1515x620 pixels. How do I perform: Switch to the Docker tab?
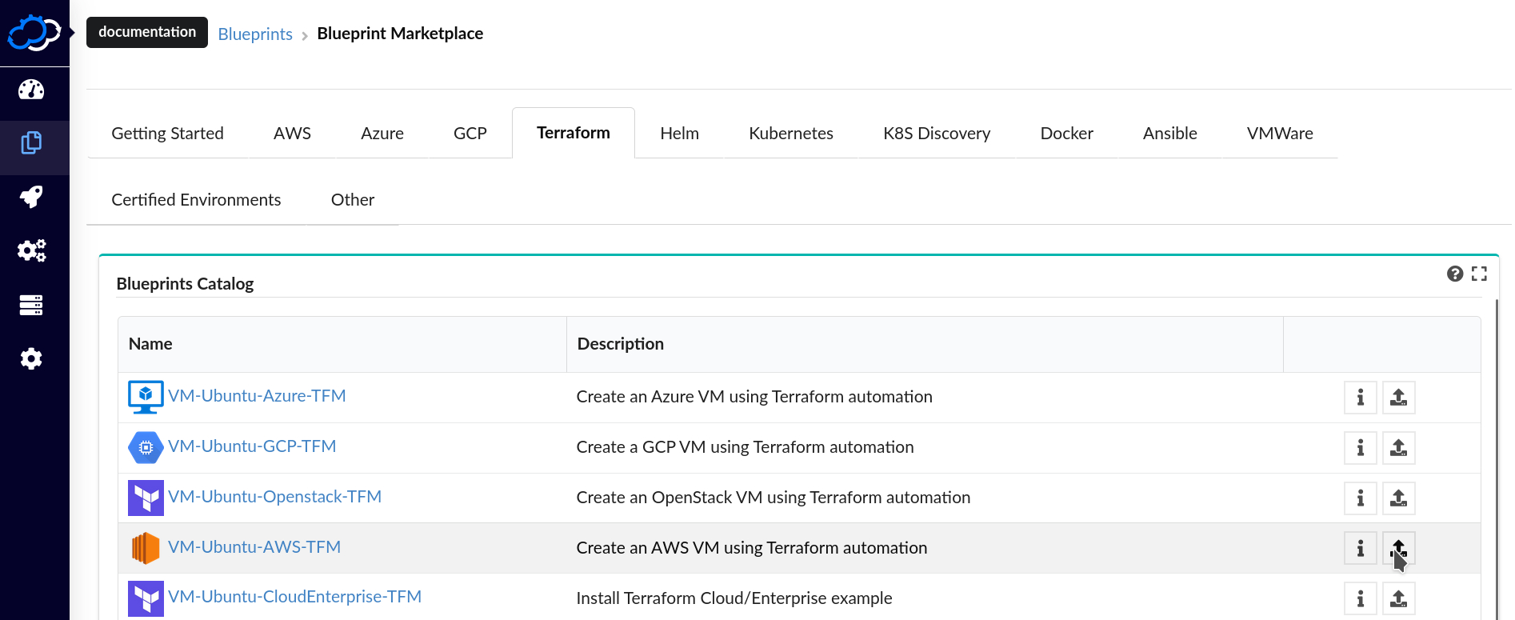(1067, 134)
